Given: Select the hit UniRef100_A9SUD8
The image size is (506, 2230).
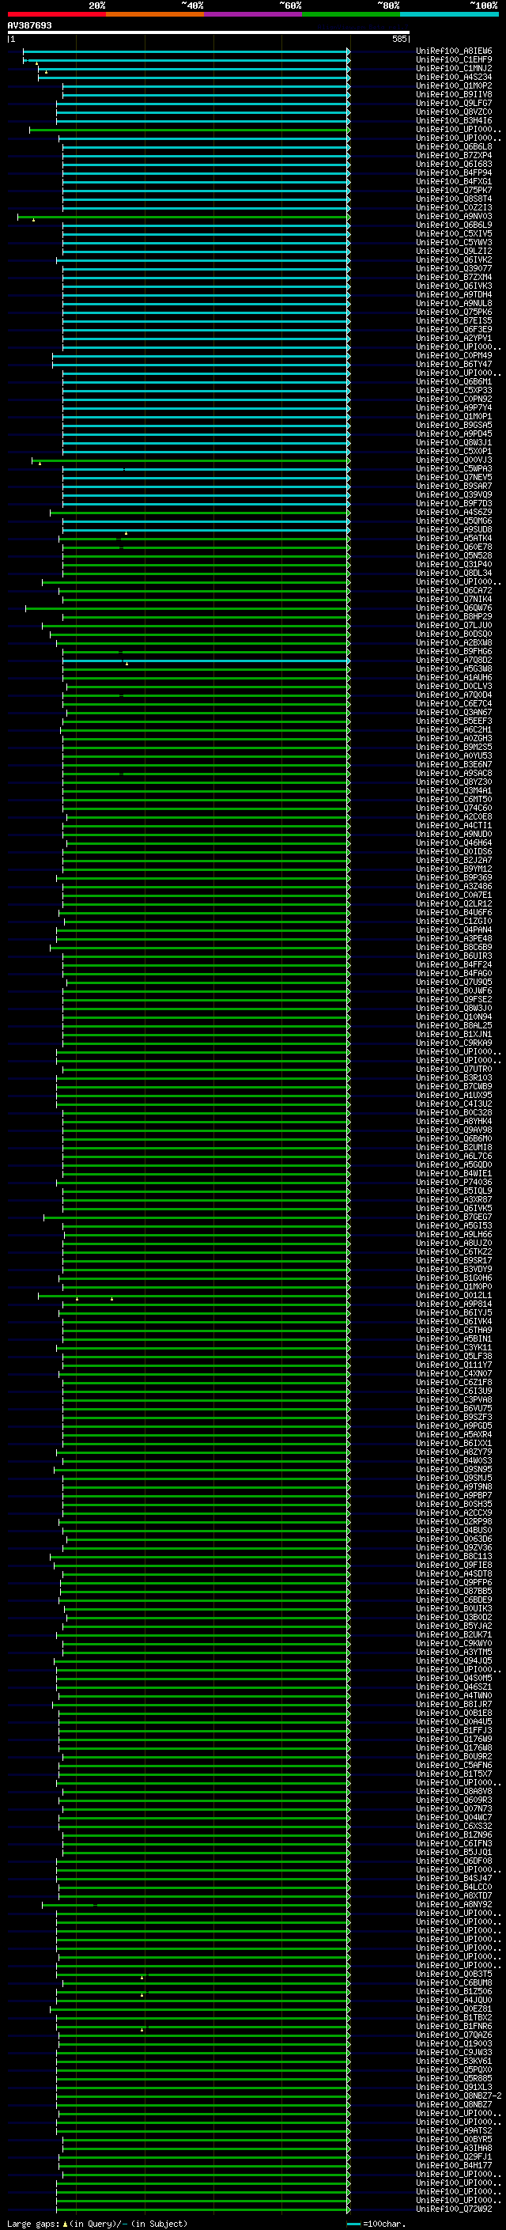Looking at the screenshot, I should click(454, 530).
